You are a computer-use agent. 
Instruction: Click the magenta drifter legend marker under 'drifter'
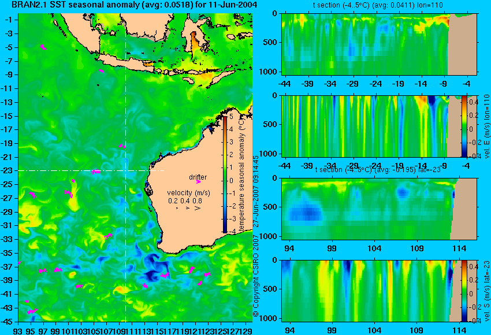click(x=198, y=181)
